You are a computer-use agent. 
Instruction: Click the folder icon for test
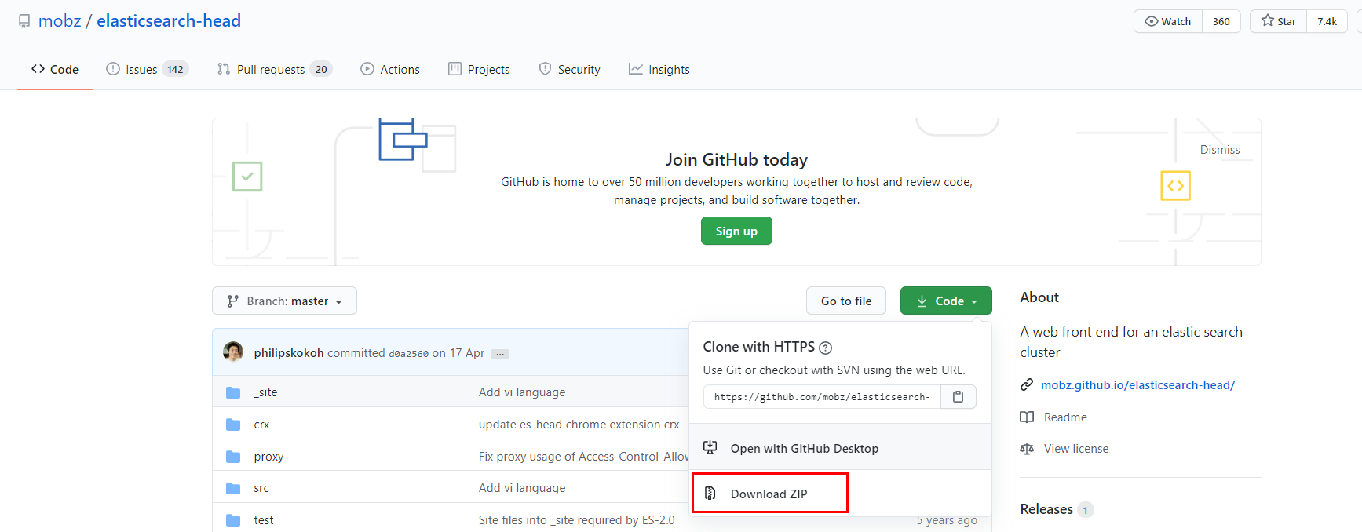(x=233, y=520)
